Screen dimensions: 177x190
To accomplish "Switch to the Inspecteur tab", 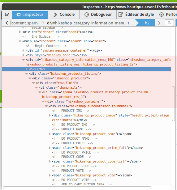I will (x=30, y=15).
